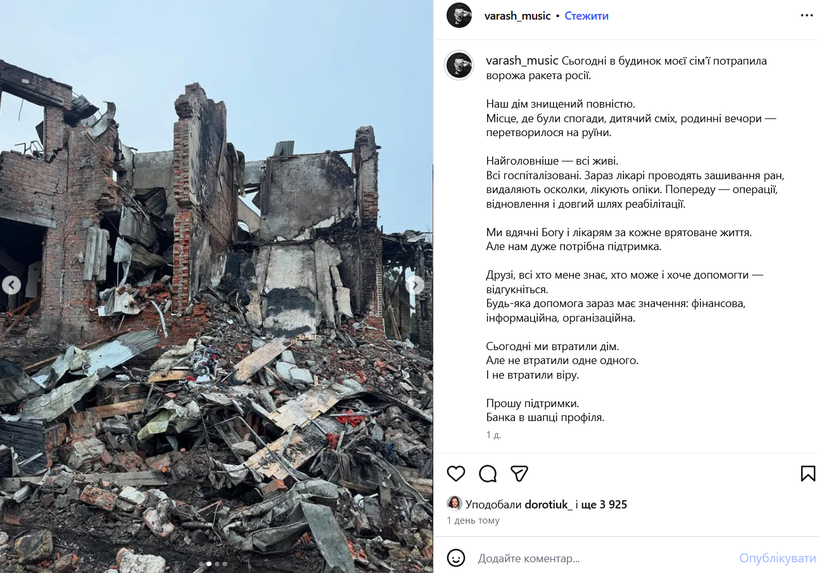Viewport: 819px width, 573px height.
Task: Save the post with the bookmark icon
Action: tap(808, 474)
